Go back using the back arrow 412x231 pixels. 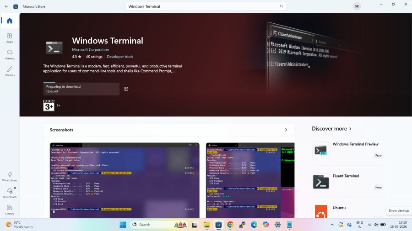click(6, 6)
